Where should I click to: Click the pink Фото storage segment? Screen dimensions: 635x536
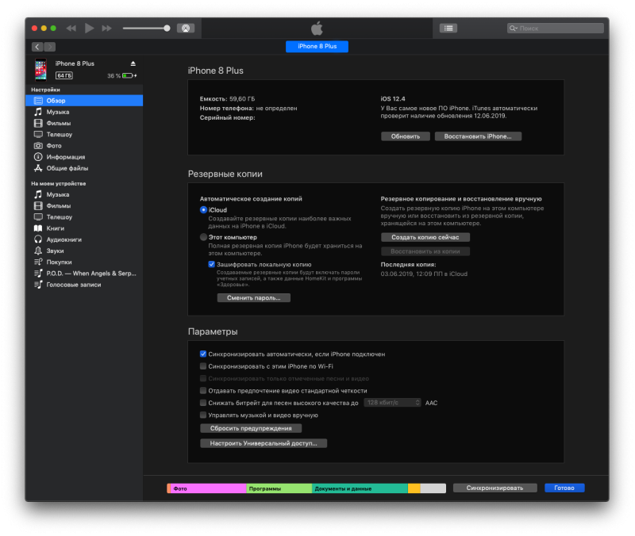click(x=208, y=488)
